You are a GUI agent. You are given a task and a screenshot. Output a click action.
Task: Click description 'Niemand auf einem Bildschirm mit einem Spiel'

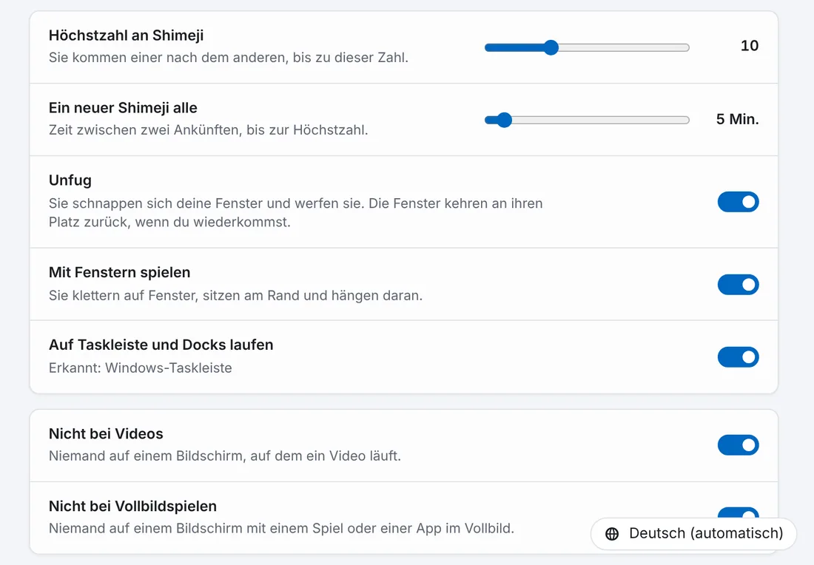281,529
